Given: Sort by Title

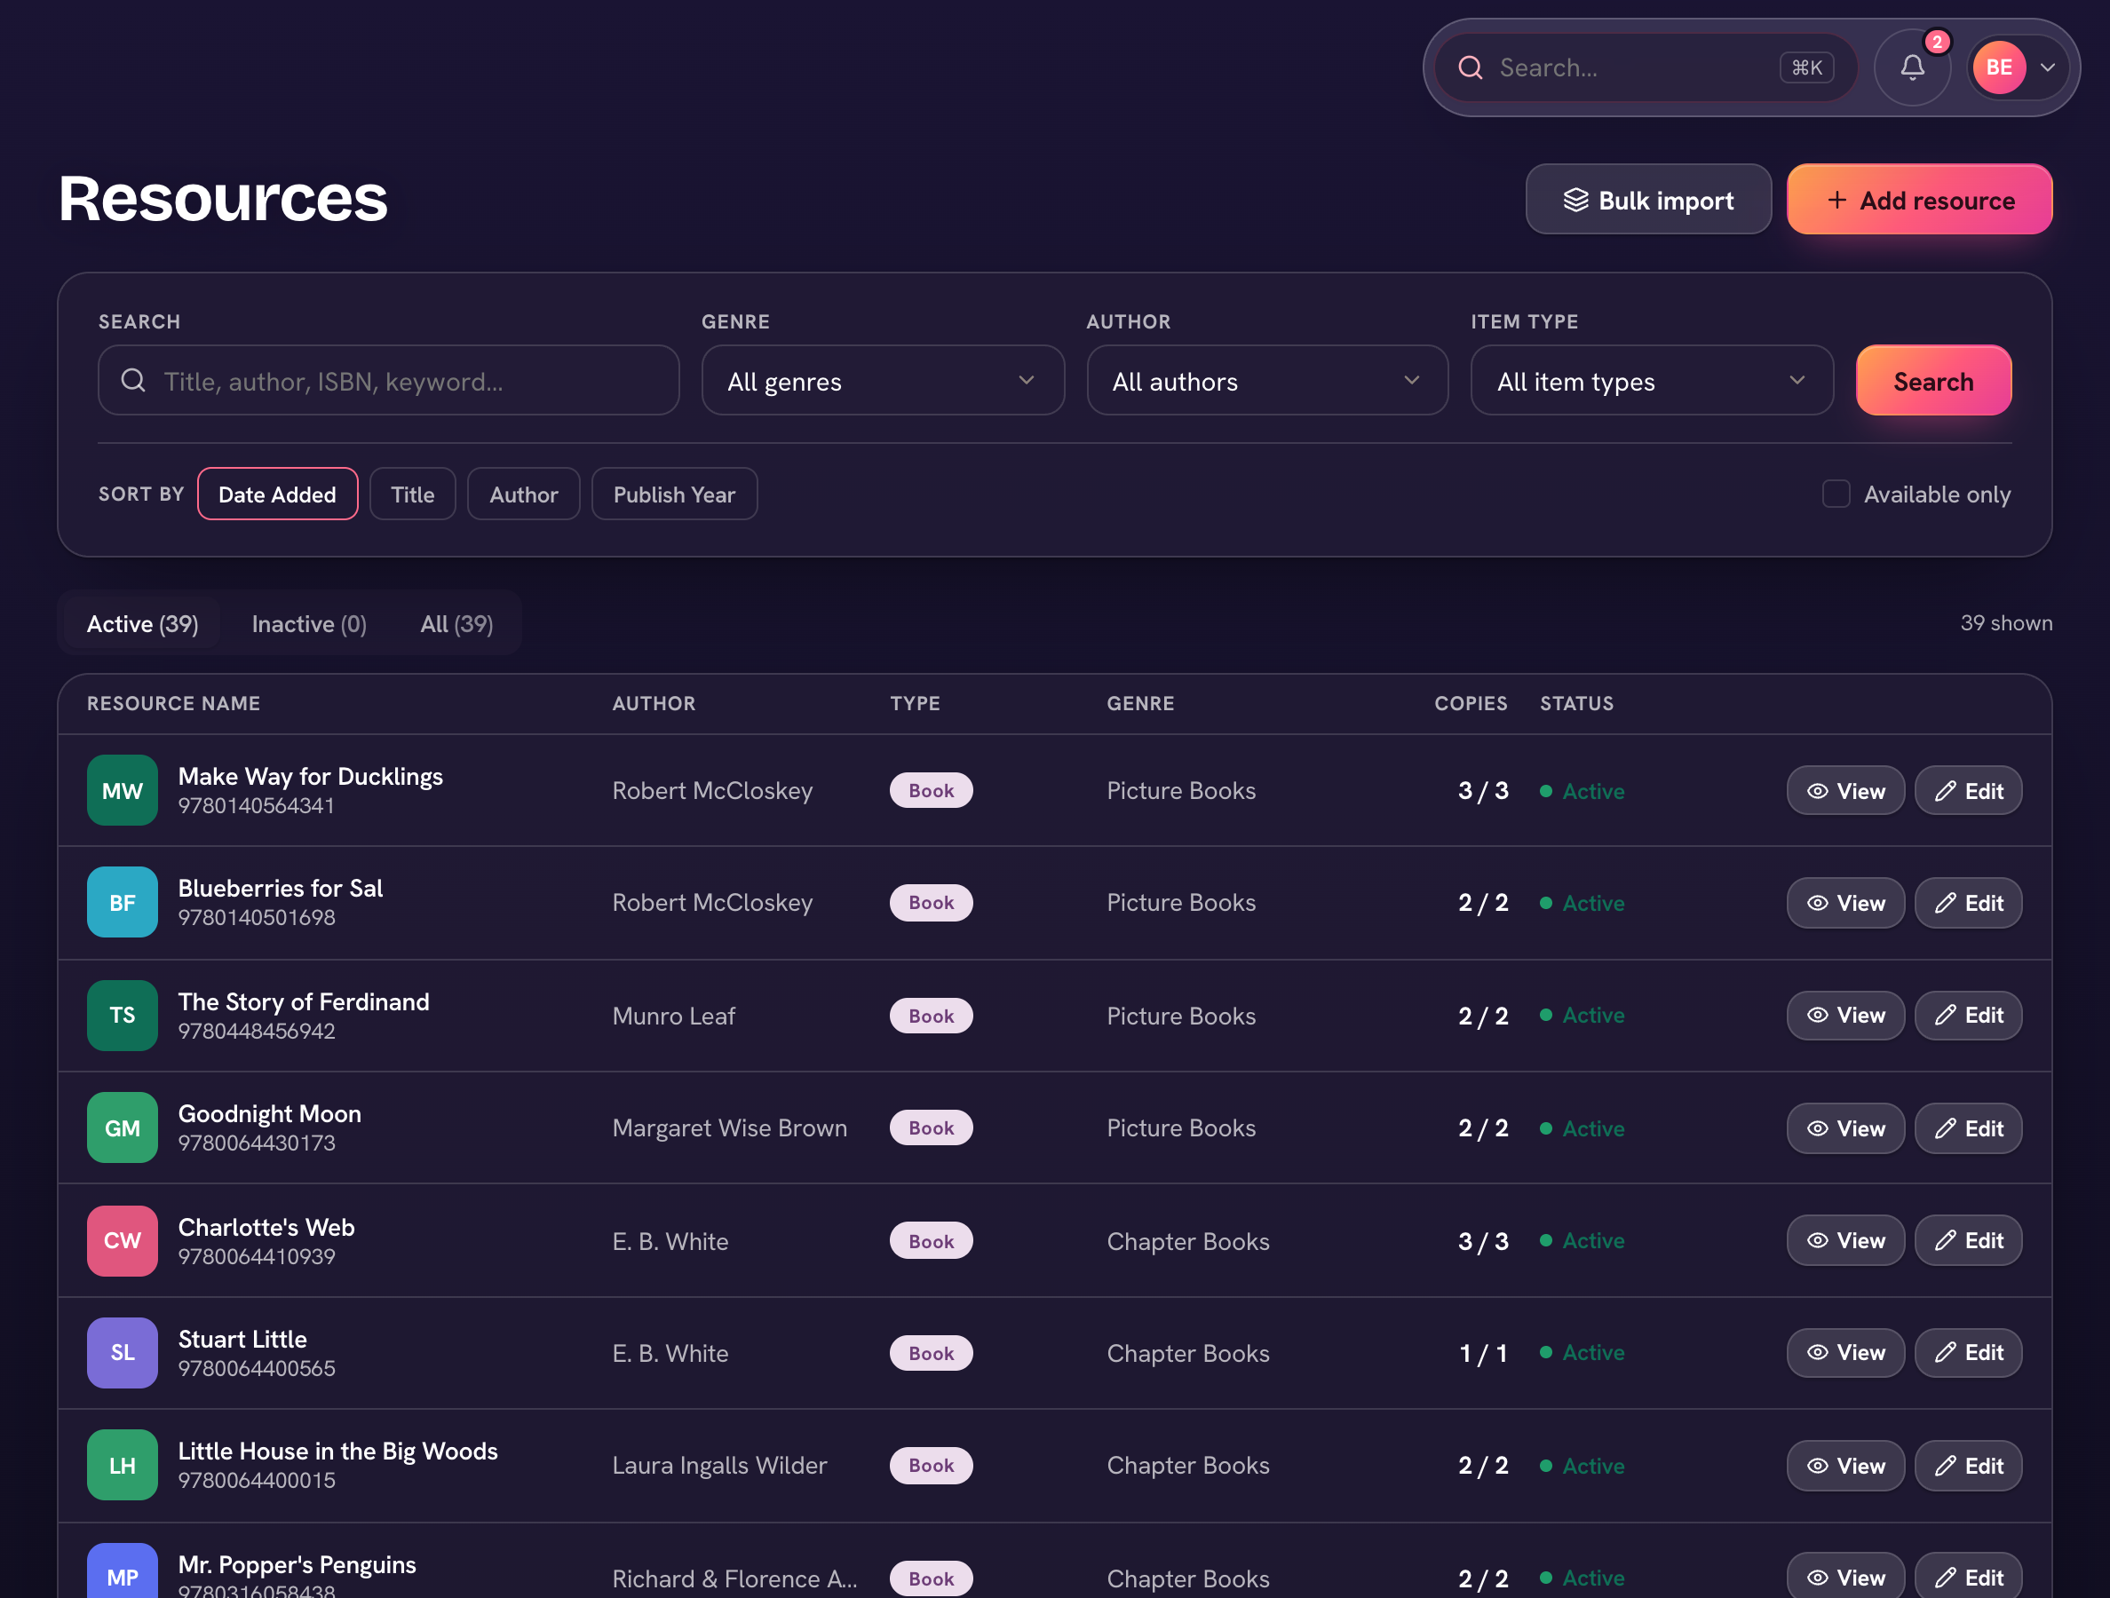Looking at the screenshot, I should tap(412, 494).
